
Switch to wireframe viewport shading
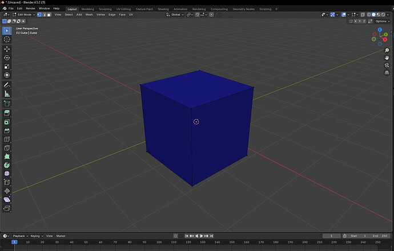[369, 15]
